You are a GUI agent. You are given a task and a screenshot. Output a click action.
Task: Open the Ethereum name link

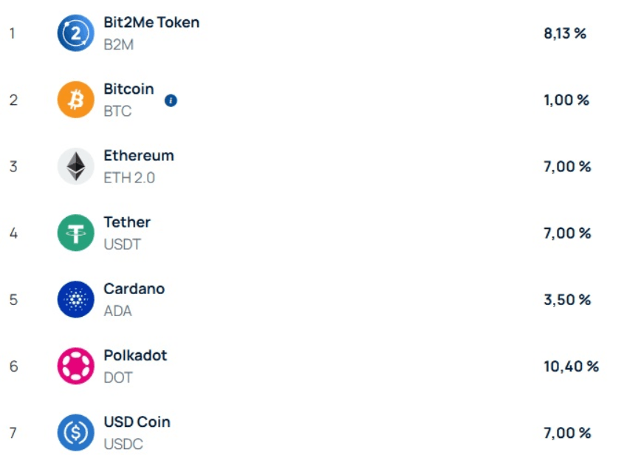point(139,155)
